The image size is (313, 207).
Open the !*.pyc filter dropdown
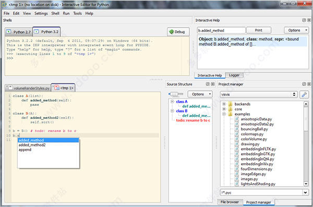[x=305, y=192]
